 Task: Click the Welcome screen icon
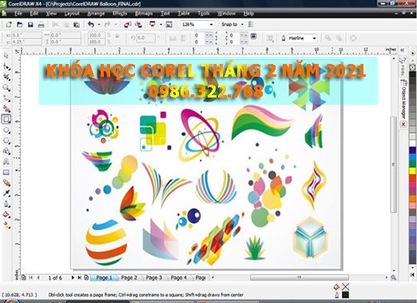[169, 25]
